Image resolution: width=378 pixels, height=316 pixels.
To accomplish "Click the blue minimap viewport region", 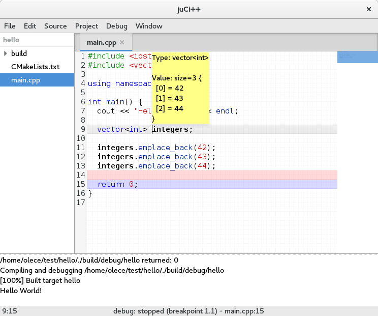I will pos(357,58).
